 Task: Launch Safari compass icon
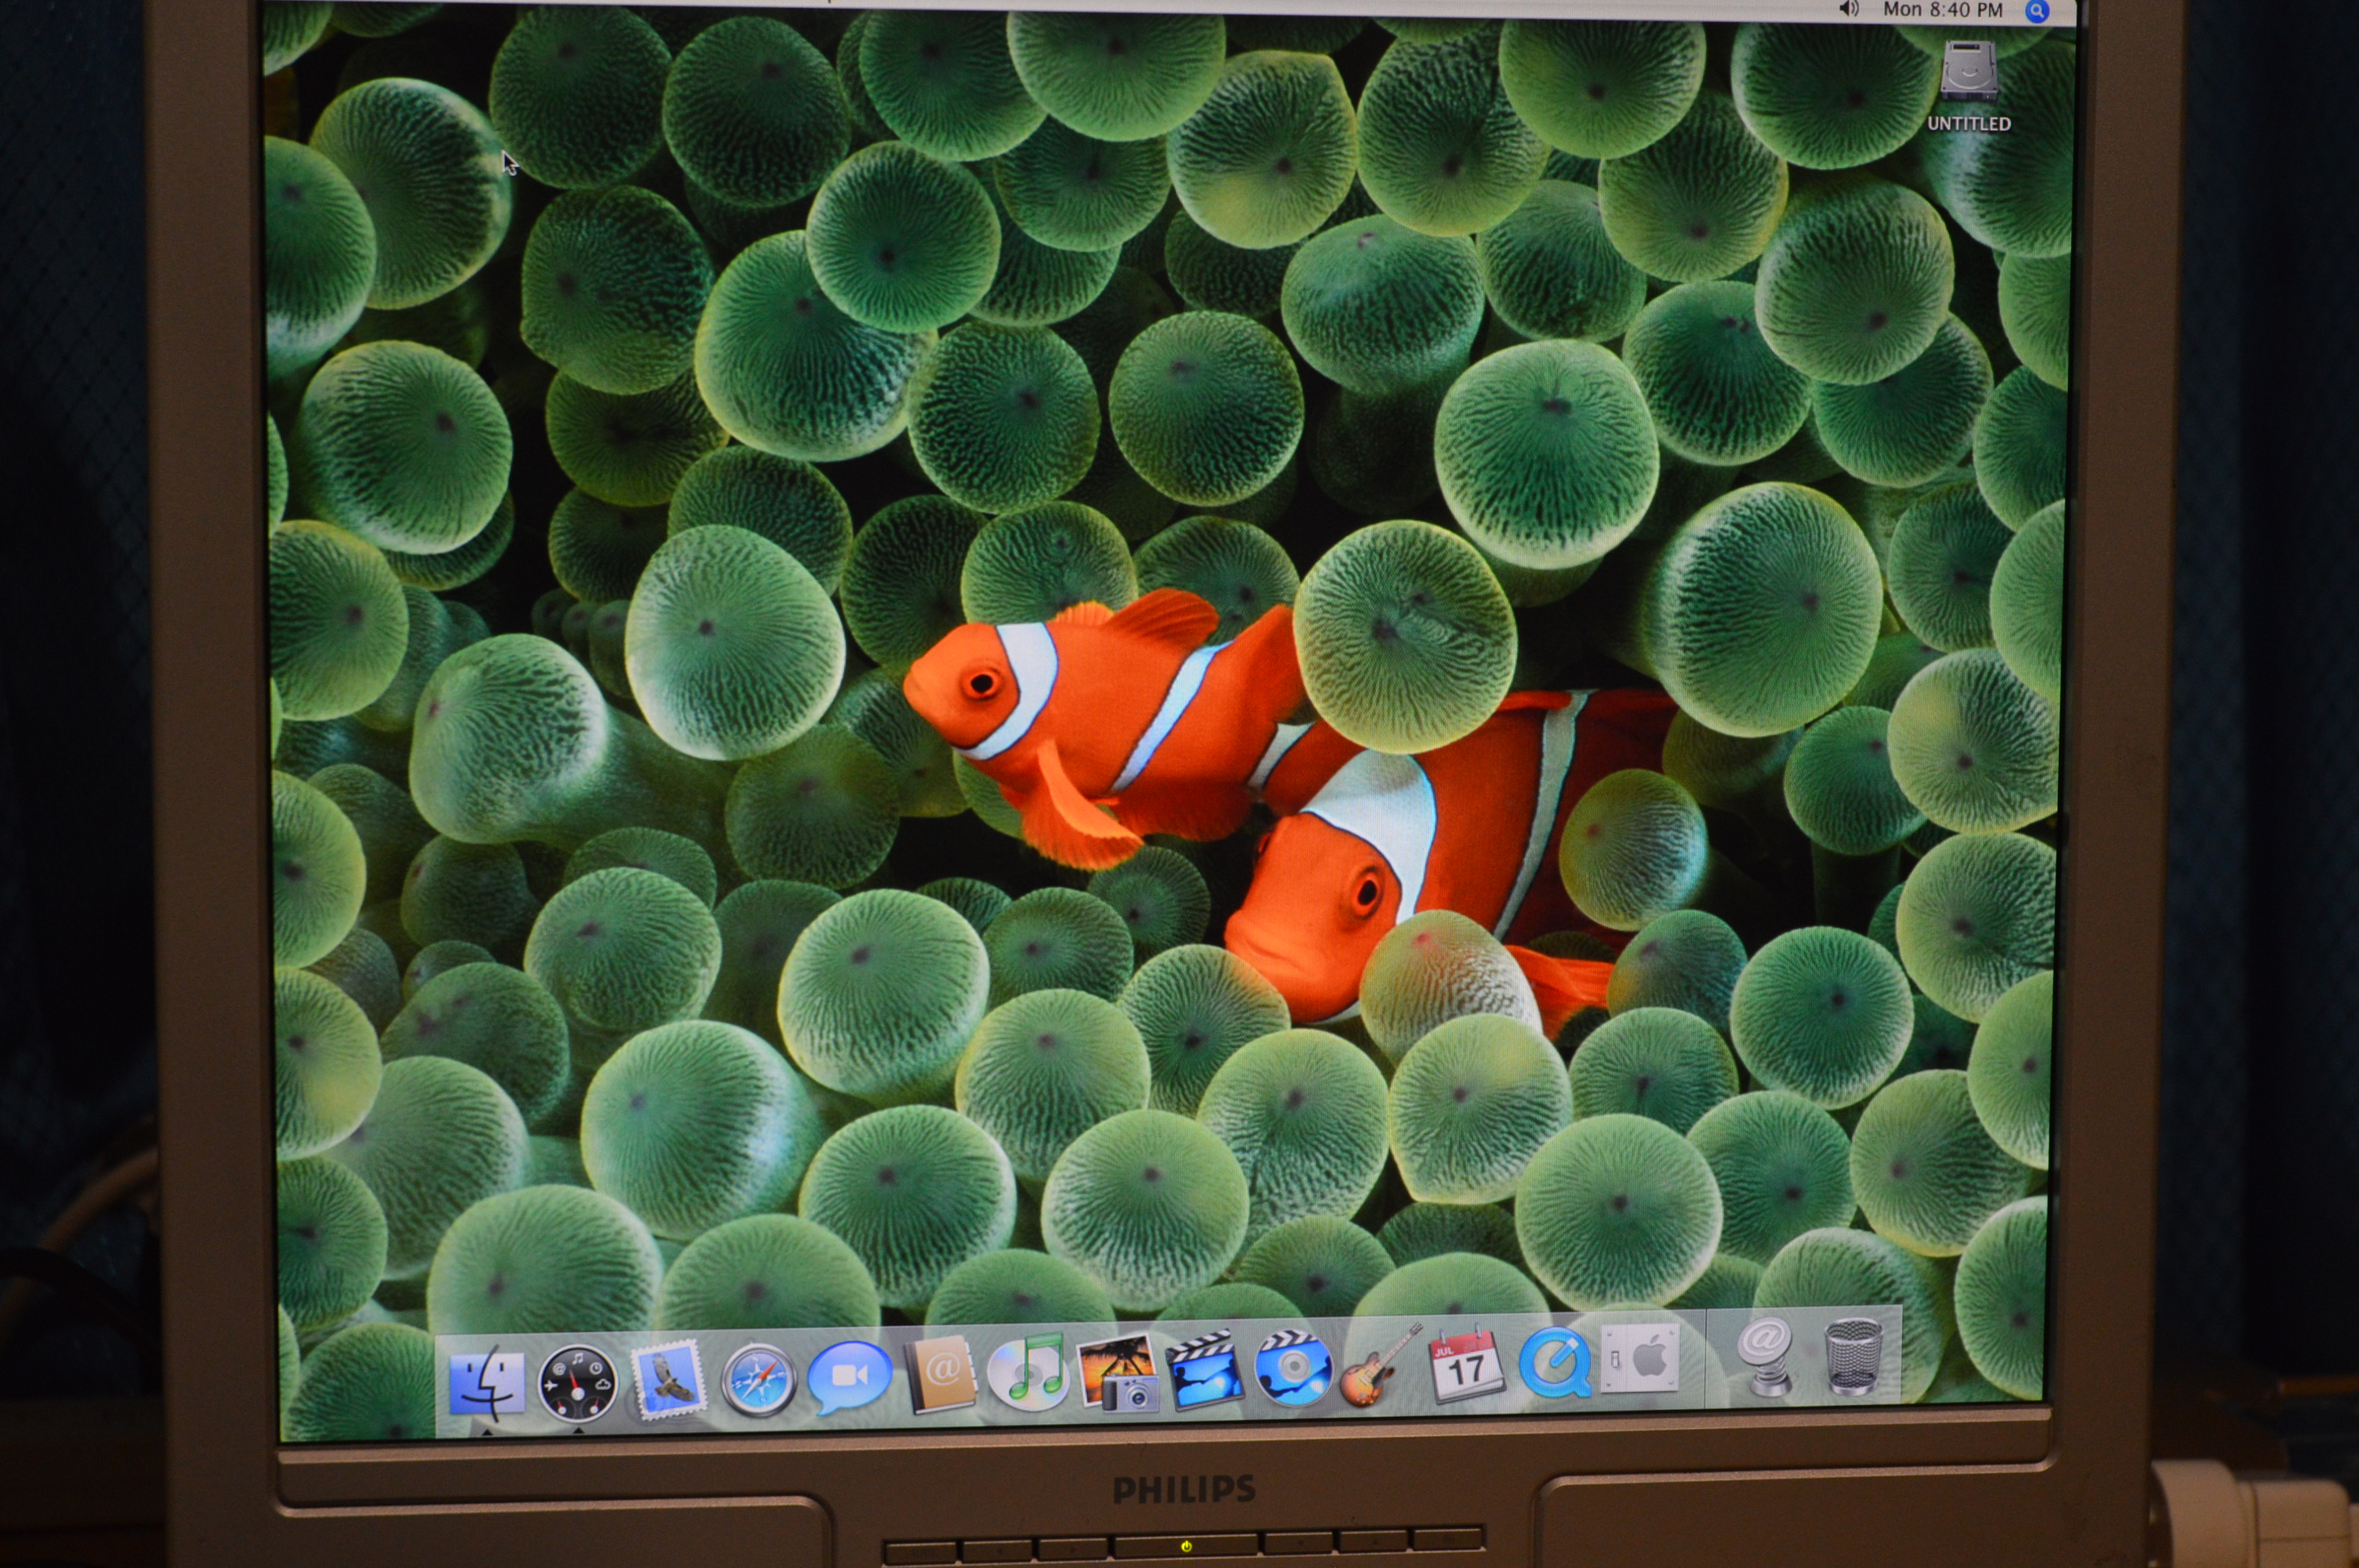[759, 1381]
